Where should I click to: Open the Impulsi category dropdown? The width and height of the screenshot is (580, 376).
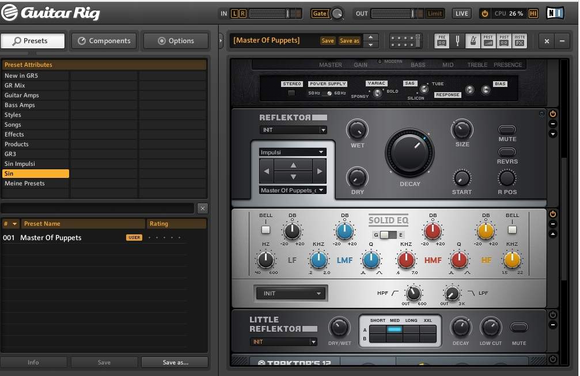pyautogui.click(x=293, y=153)
